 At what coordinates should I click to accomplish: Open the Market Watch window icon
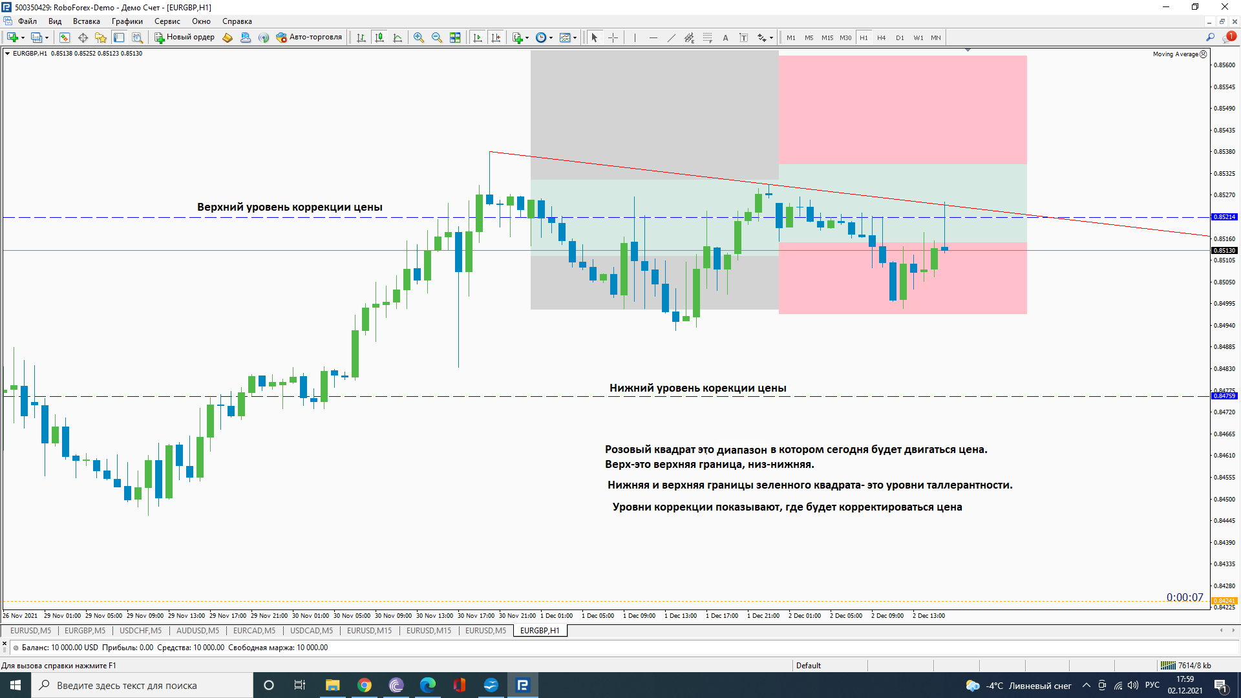point(65,37)
